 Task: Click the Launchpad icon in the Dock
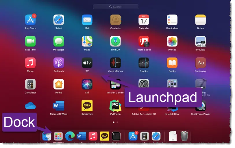(x=58, y=136)
